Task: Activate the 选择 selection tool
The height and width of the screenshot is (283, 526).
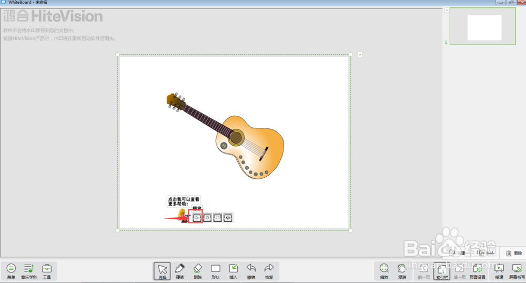Action: click(163, 271)
